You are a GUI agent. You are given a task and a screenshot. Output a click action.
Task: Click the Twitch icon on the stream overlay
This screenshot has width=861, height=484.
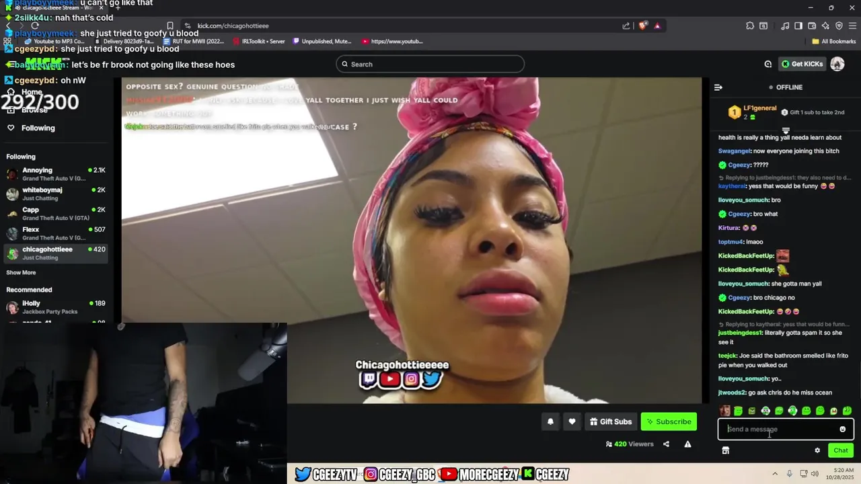(x=369, y=379)
